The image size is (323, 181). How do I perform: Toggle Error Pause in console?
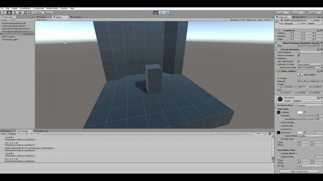click(x=36, y=134)
